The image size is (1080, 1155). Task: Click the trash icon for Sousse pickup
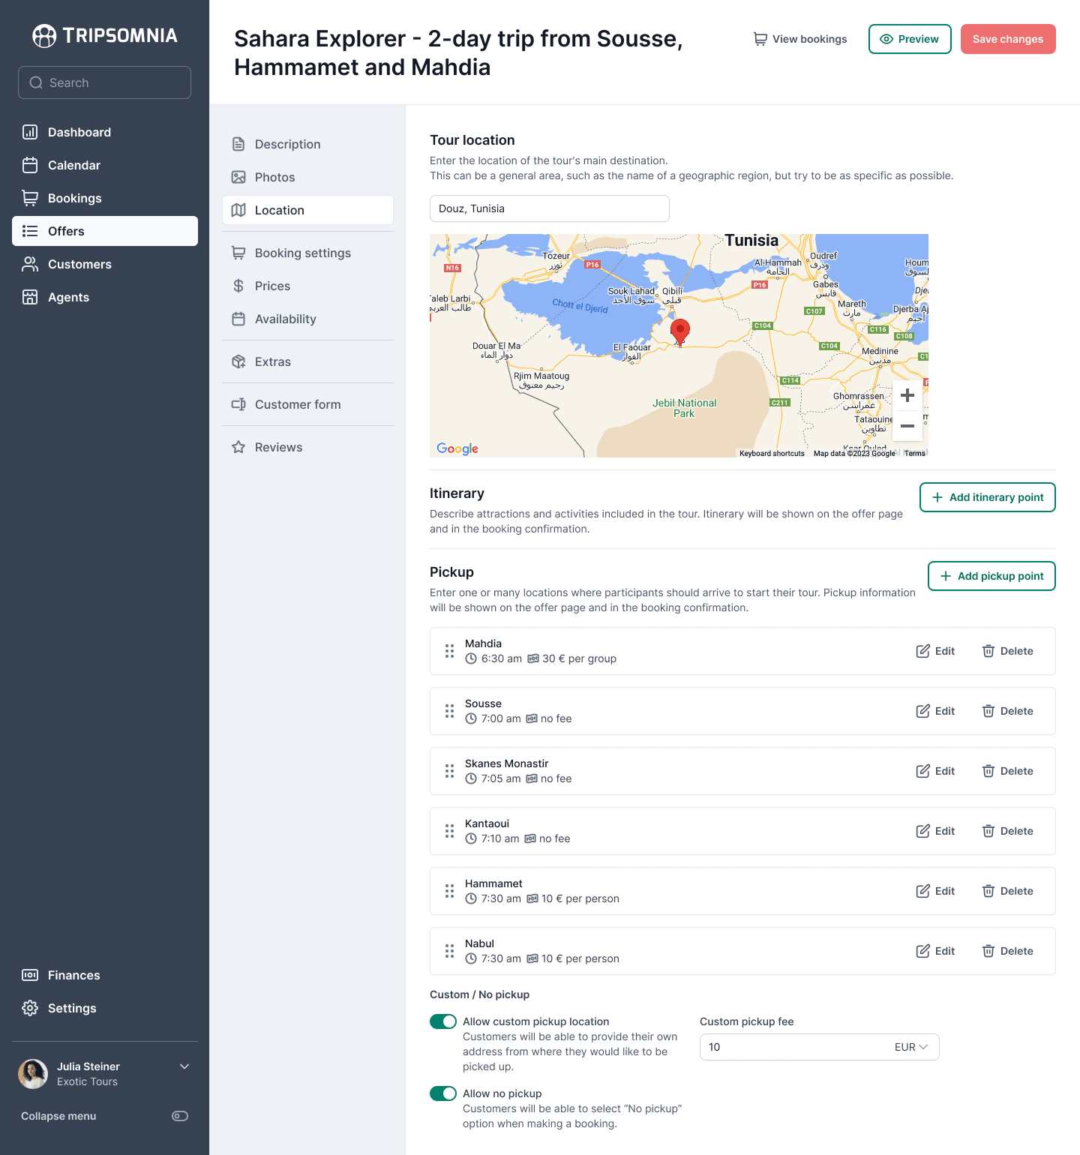click(x=988, y=711)
